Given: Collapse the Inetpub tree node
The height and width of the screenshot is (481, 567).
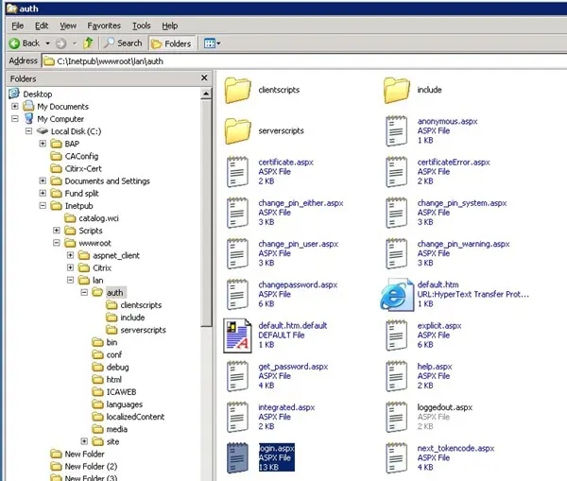Looking at the screenshot, I should (x=43, y=206).
